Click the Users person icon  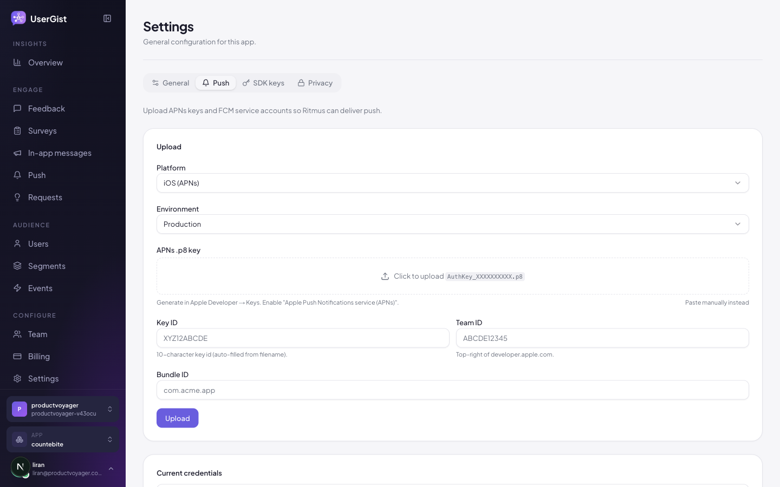17,244
